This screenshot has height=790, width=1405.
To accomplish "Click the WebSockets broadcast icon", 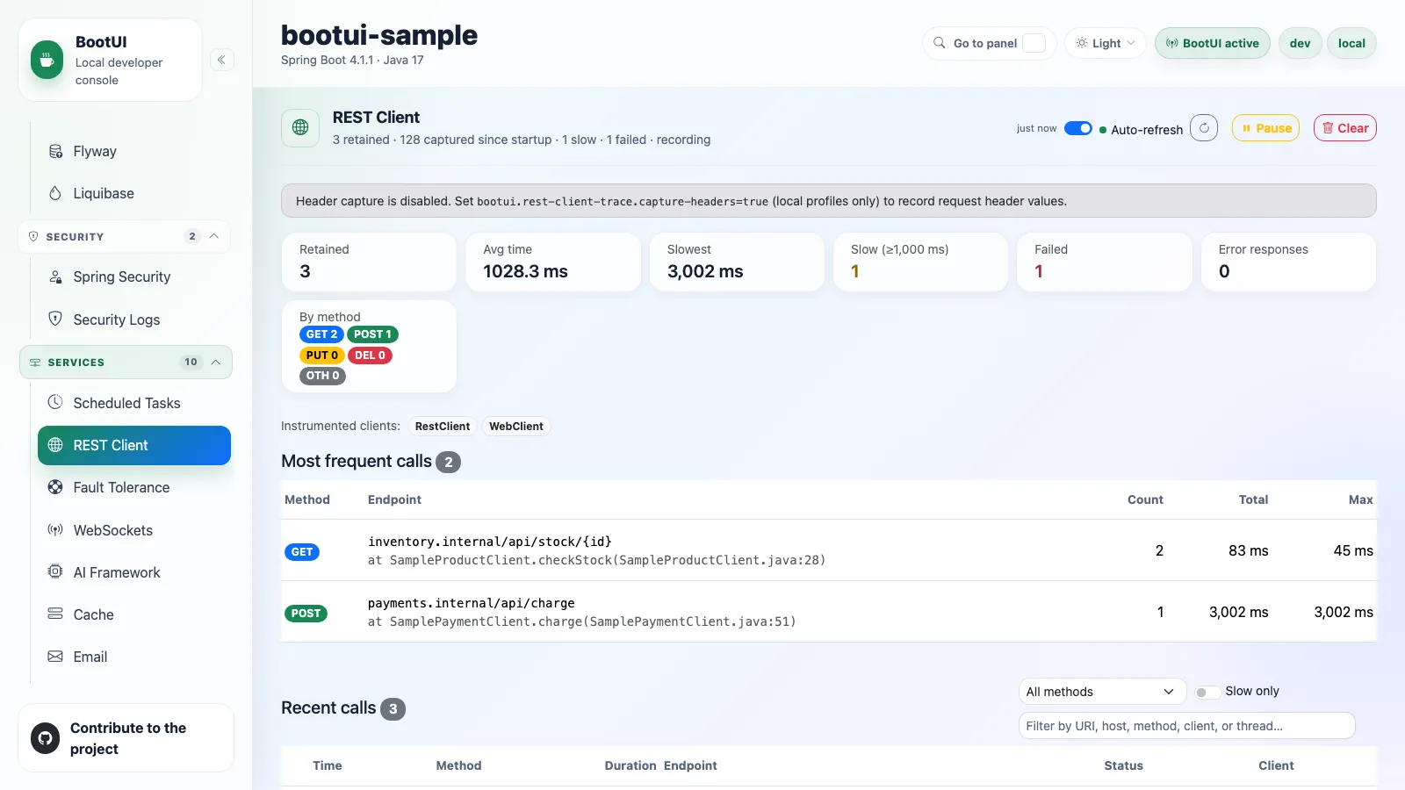I will click(x=55, y=530).
